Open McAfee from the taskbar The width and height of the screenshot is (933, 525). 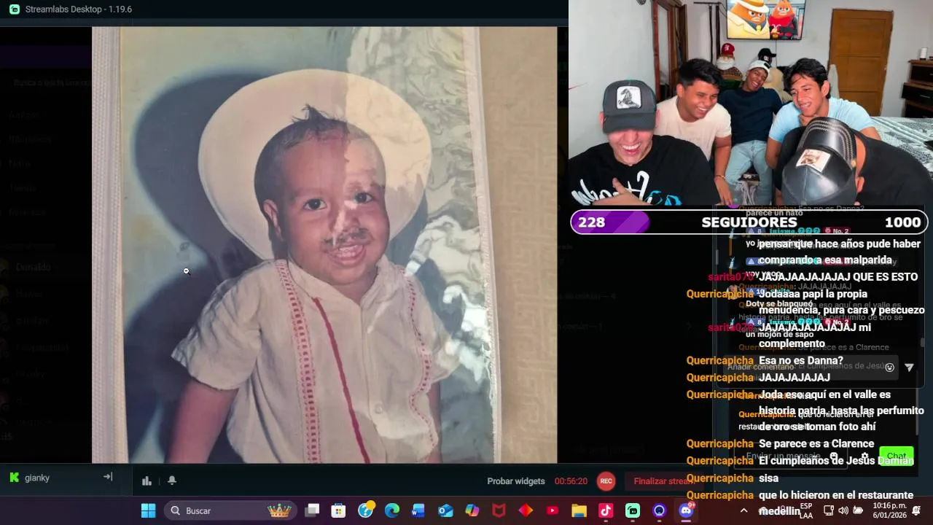click(x=499, y=510)
